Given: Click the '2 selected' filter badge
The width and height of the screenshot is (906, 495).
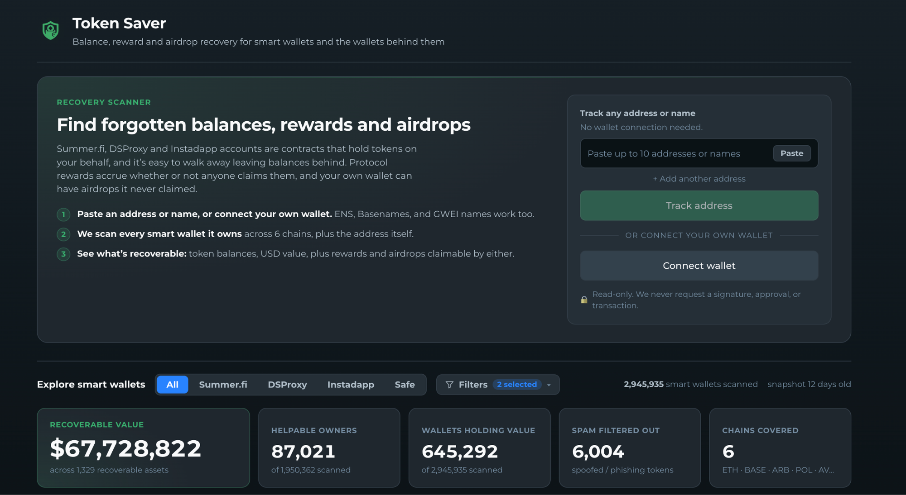Looking at the screenshot, I should click(x=517, y=385).
